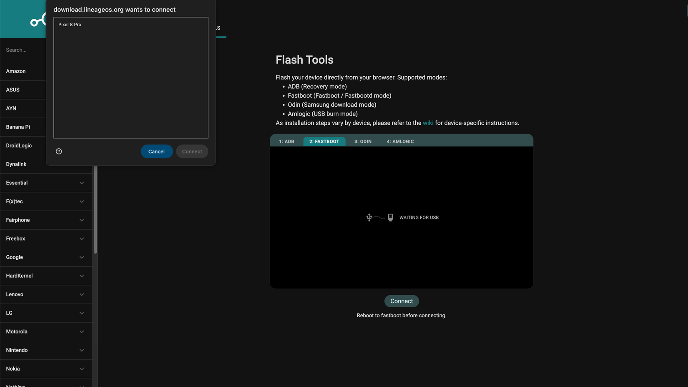Open the wiki link
Screen dimensions: 688x387
(x=428, y=123)
